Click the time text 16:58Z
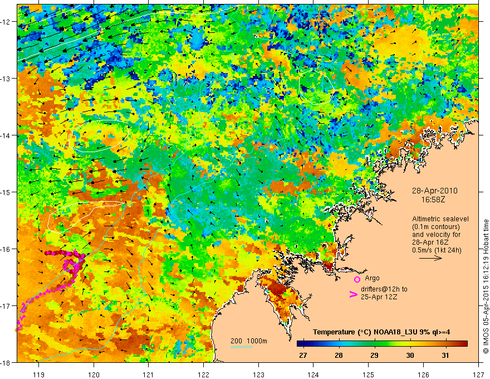 click(433, 199)
